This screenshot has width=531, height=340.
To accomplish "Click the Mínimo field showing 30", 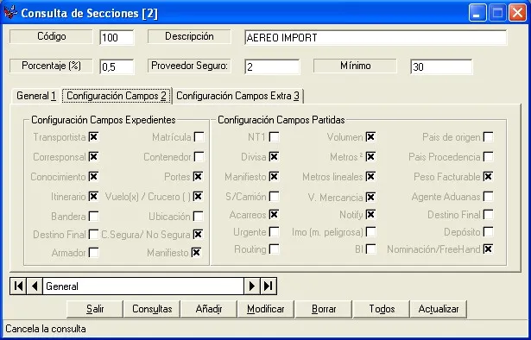I will pyautogui.click(x=441, y=66).
